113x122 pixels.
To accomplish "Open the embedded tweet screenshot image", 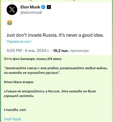I will tap(56, 28).
